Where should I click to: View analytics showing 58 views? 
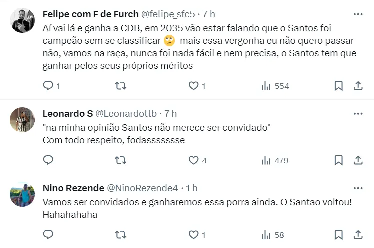point(273,234)
